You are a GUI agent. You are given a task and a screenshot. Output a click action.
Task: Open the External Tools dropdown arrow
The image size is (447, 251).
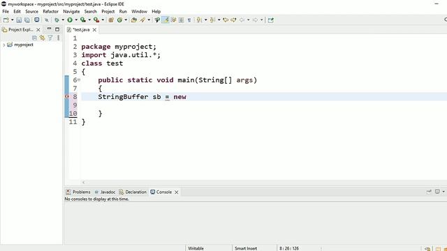[x=103, y=20]
